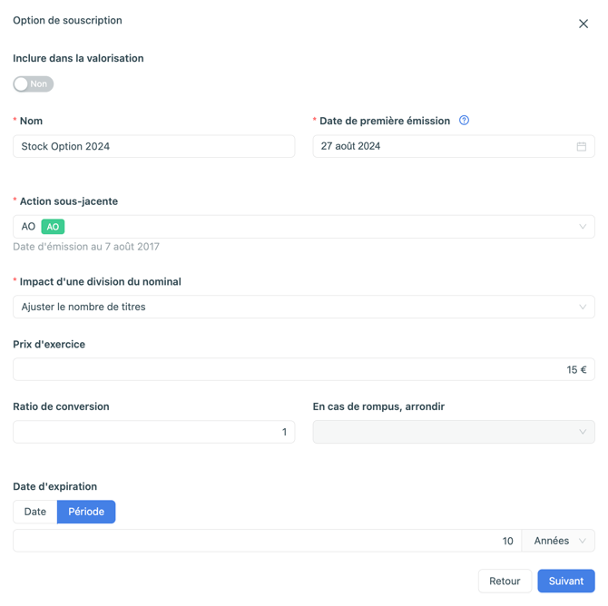Expand the Action sous-jacente dropdown

[x=304, y=227]
